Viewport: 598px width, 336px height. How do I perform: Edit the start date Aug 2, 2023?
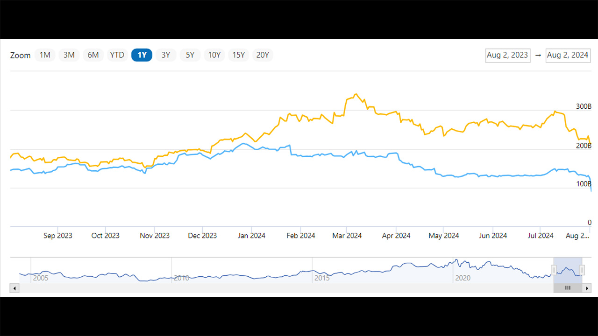pos(508,55)
